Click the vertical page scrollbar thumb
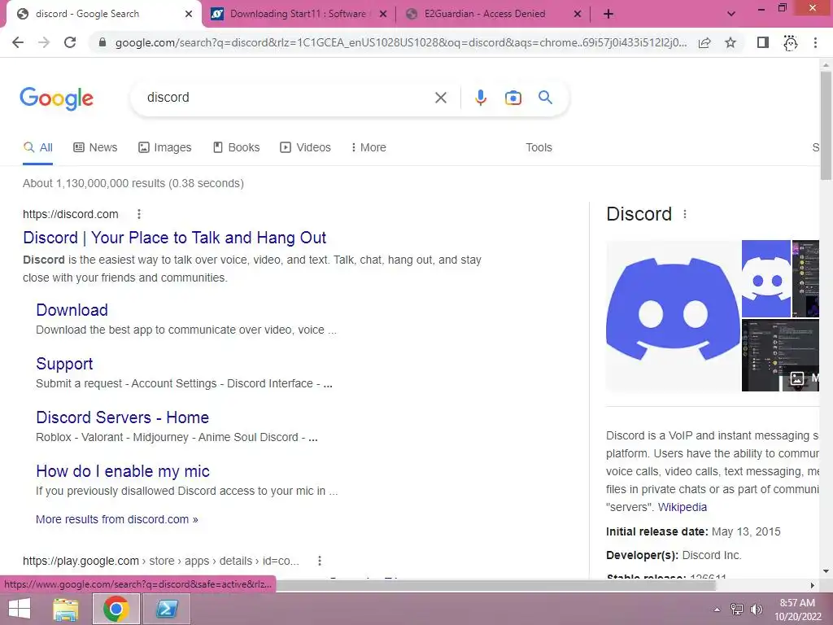The width and height of the screenshot is (833, 625). coord(826,125)
